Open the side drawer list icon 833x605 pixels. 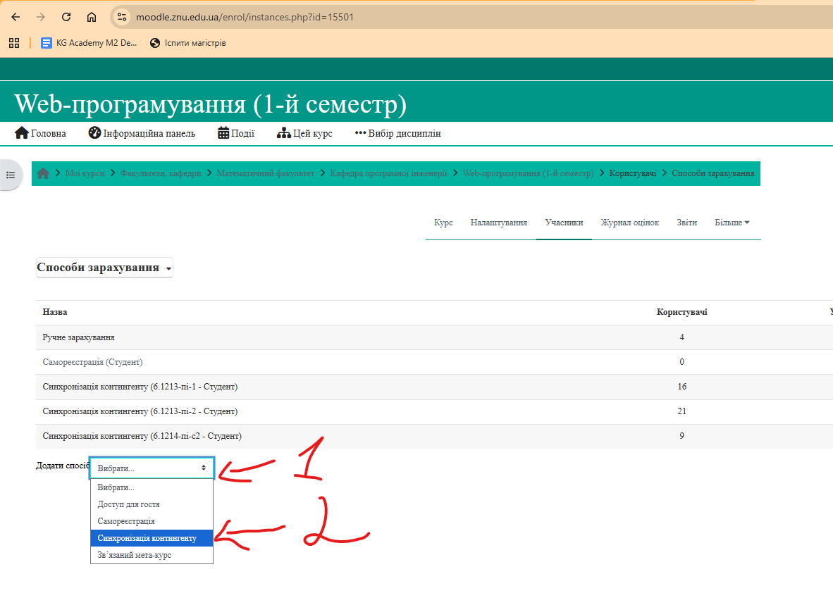click(11, 174)
